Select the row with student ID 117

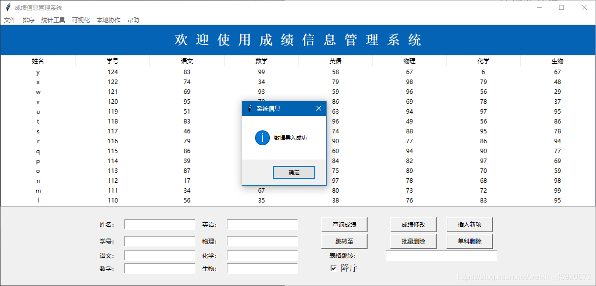(298, 131)
